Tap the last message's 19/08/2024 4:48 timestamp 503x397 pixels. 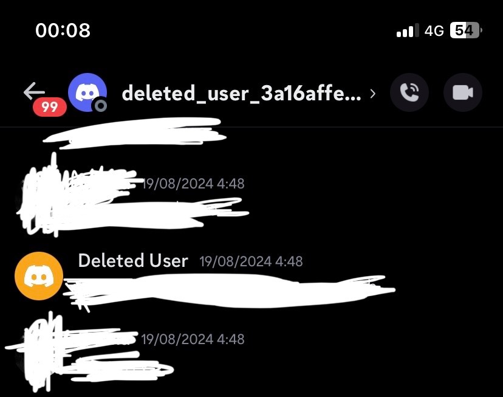coord(193,339)
